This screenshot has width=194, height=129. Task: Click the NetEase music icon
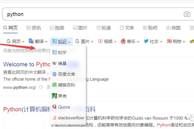(123, 41)
